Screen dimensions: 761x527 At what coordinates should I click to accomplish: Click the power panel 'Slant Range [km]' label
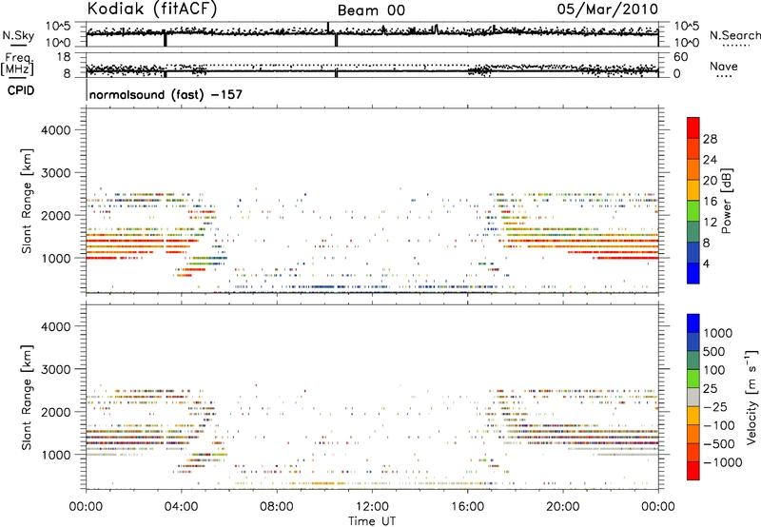27,201
